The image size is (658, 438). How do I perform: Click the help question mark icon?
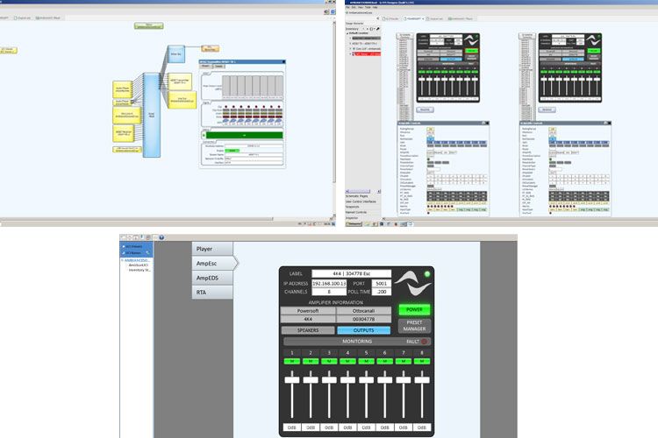coord(161,237)
